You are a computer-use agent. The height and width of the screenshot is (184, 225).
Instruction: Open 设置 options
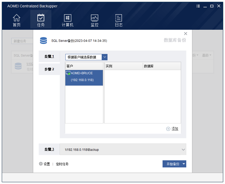tap(47, 164)
